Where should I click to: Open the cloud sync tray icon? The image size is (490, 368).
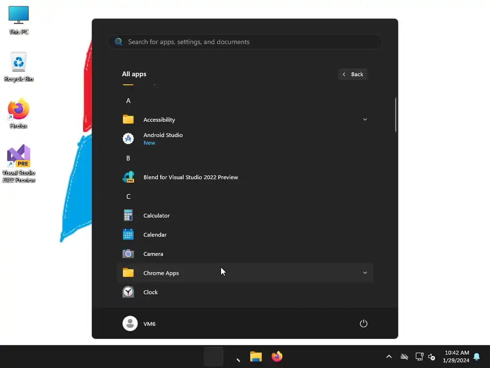pyautogui.click(x=404, y=356)
